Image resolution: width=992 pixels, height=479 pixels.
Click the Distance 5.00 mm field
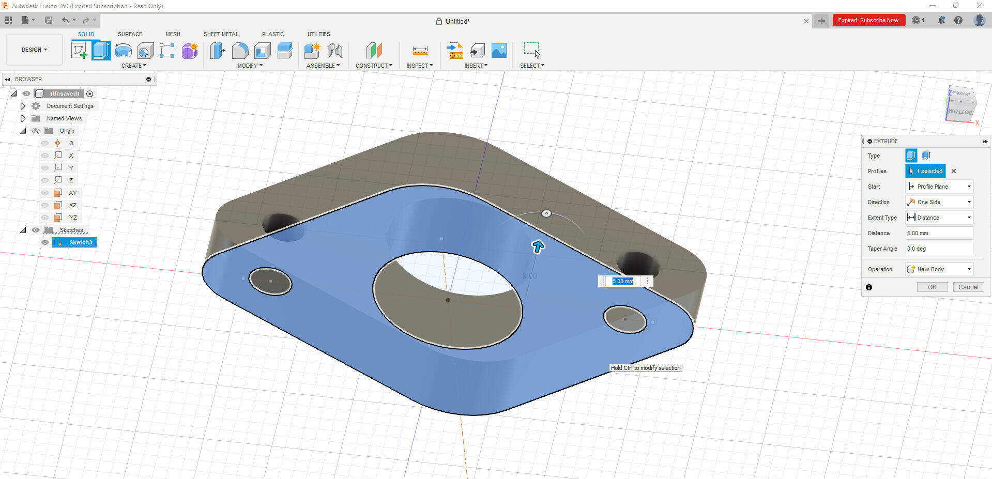click(939, 233)
